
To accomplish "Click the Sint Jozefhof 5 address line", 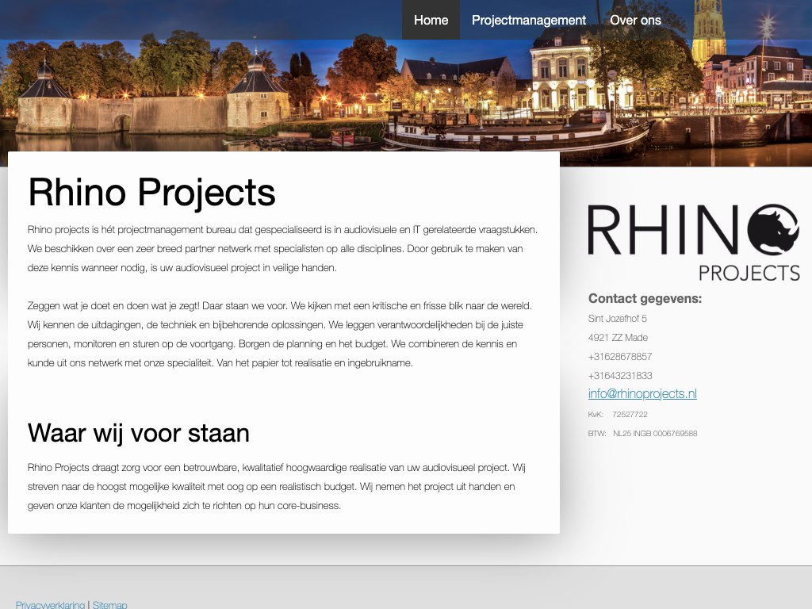I will 618,319.
